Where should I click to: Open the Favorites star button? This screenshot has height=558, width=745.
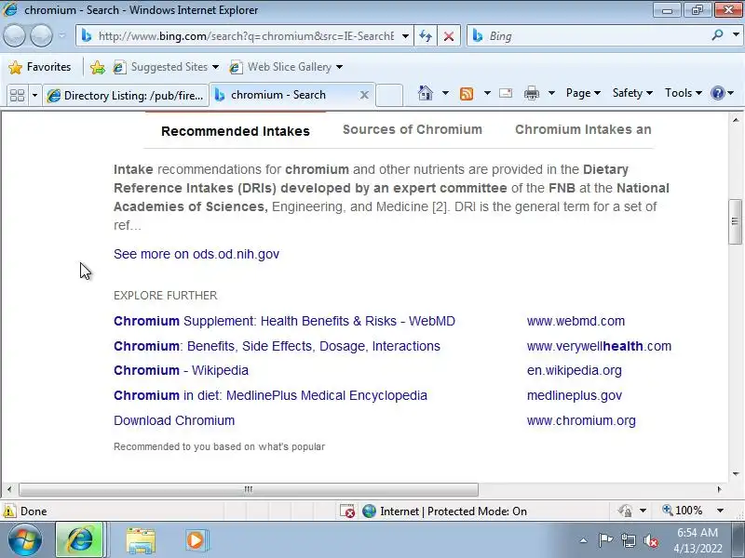[40, 67]
